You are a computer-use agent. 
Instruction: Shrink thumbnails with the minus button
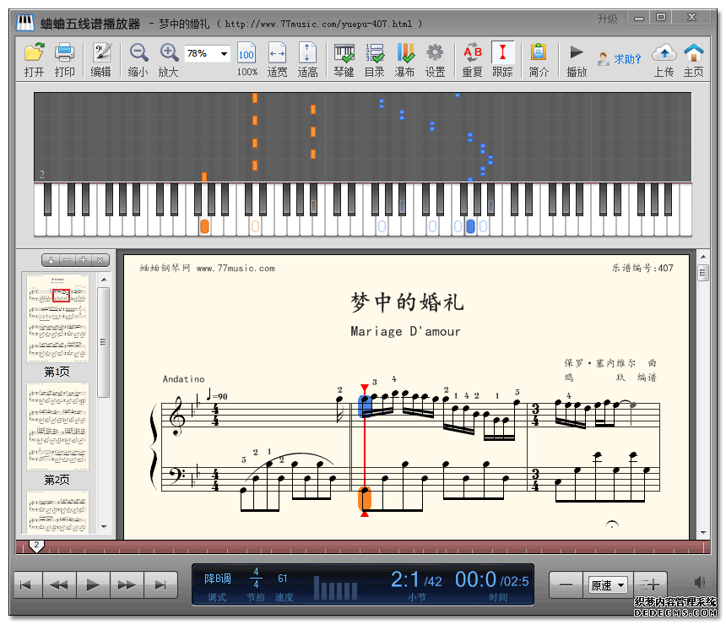pyautogui.click(x=68, y=260)
